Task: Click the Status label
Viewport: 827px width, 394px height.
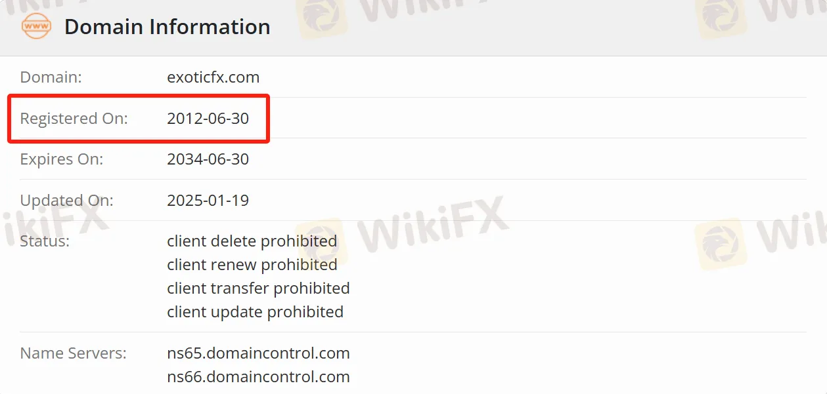Action: (x=44, y=241)
